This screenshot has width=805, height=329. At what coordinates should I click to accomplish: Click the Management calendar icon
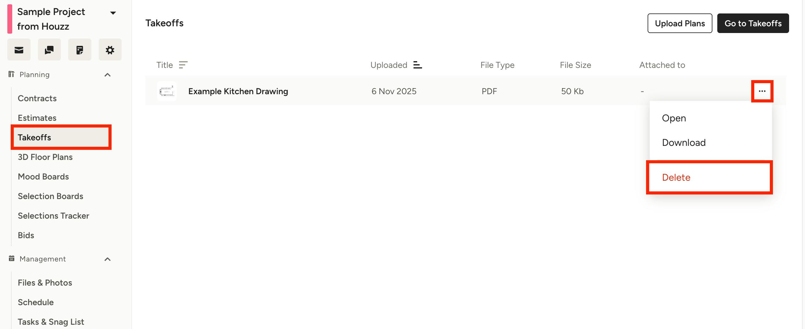tap(12, 258)
